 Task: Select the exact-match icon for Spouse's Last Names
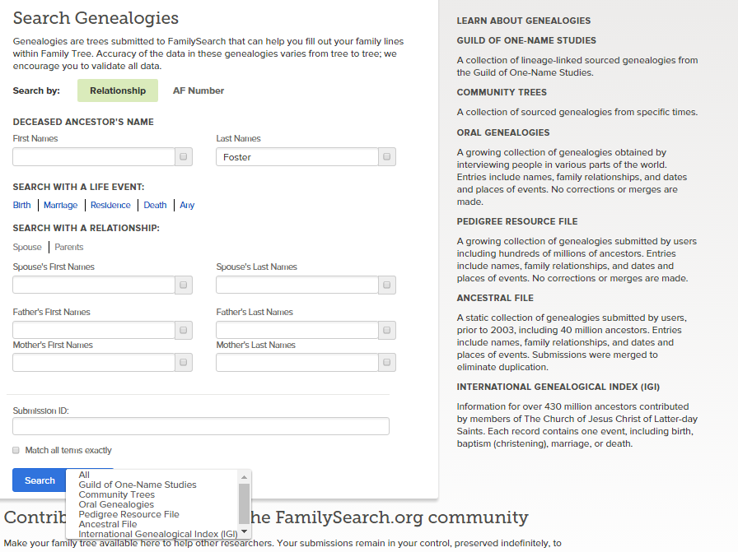(x=386, y=285)
